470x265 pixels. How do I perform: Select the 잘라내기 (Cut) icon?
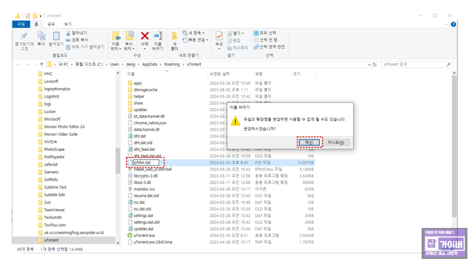tap(68, 32)
